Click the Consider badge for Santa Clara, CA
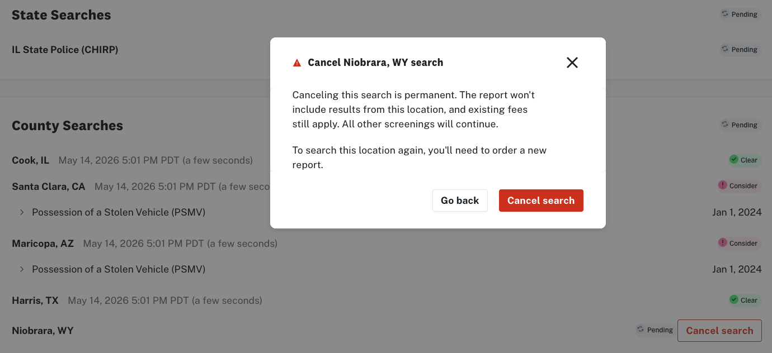 tap(739, 186)
